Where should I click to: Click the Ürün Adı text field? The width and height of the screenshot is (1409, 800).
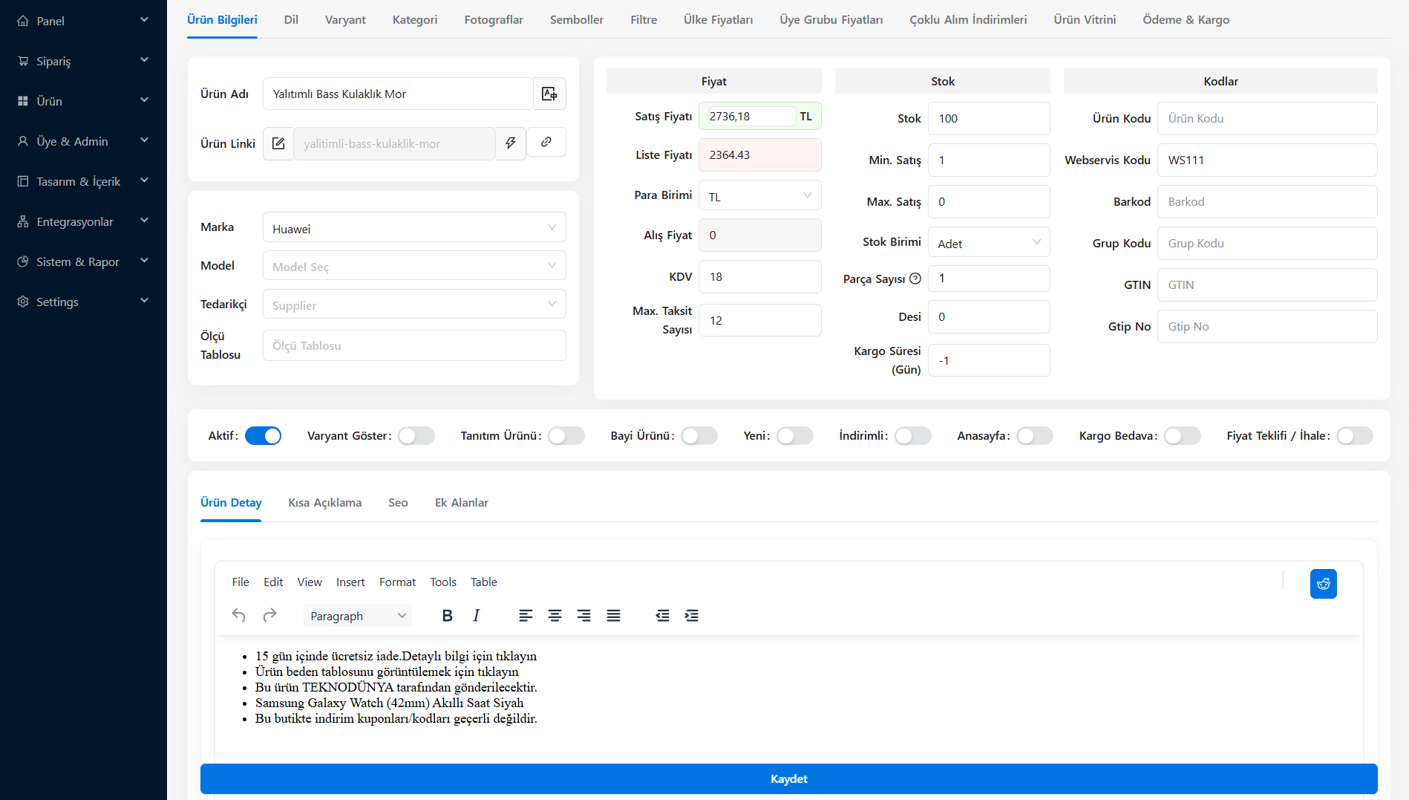(x=398, y=94)
